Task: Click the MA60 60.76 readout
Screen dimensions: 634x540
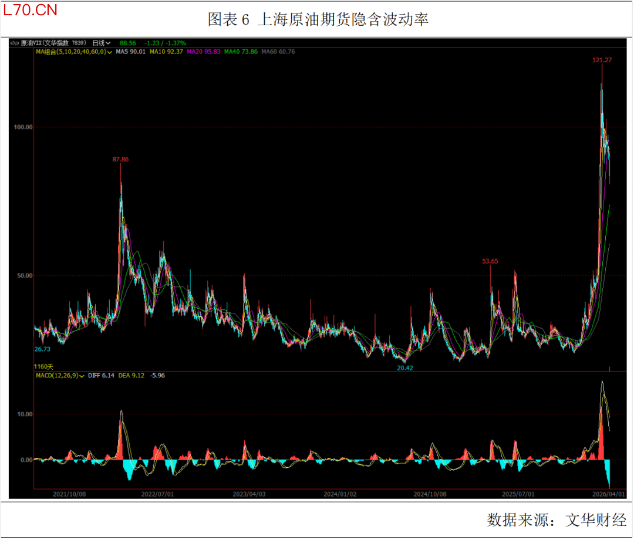Action: pyautogui.click(x=278, y=52)
